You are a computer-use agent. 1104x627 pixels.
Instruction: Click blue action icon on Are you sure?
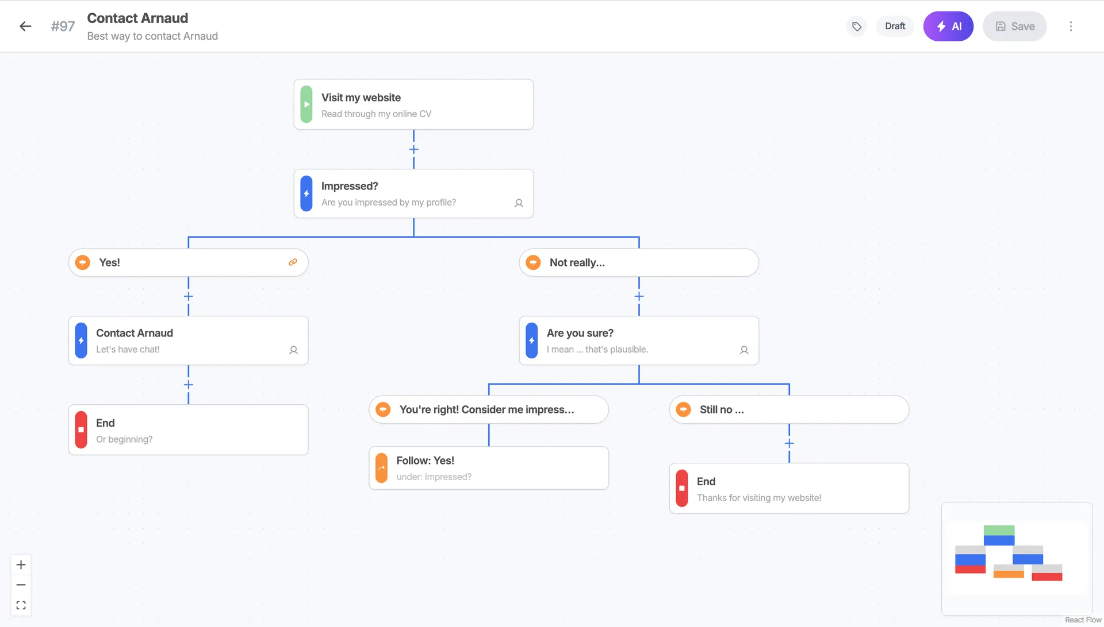pyautogui.click(x=532, y=340)
